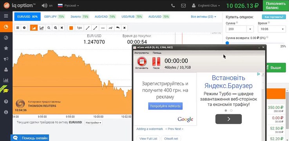
Task: Click the Как торговать? button
Action: [274, 17]
